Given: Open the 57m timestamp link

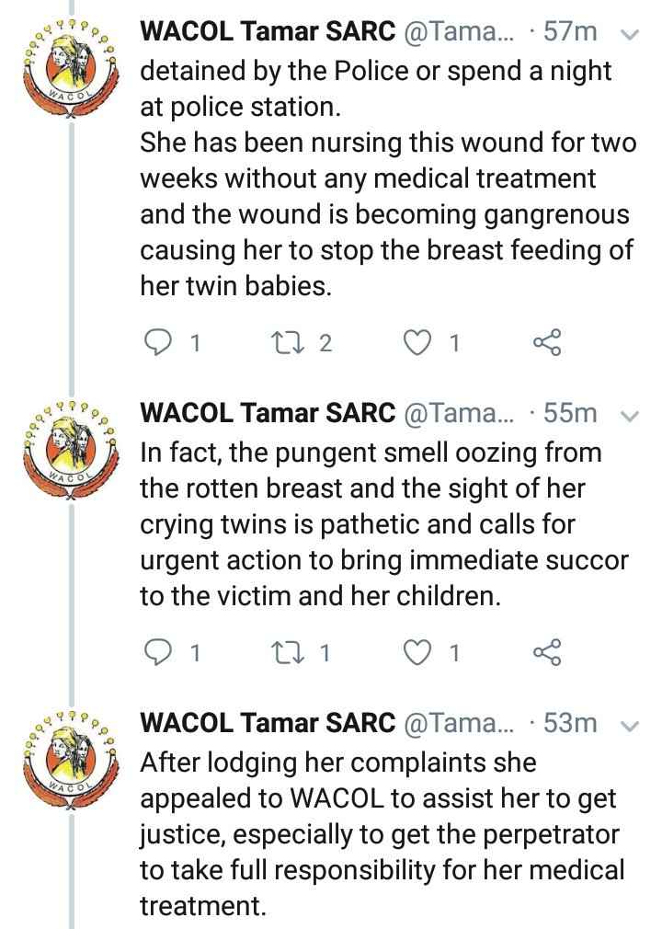Looking at the screenshot, I should (570, 32).
